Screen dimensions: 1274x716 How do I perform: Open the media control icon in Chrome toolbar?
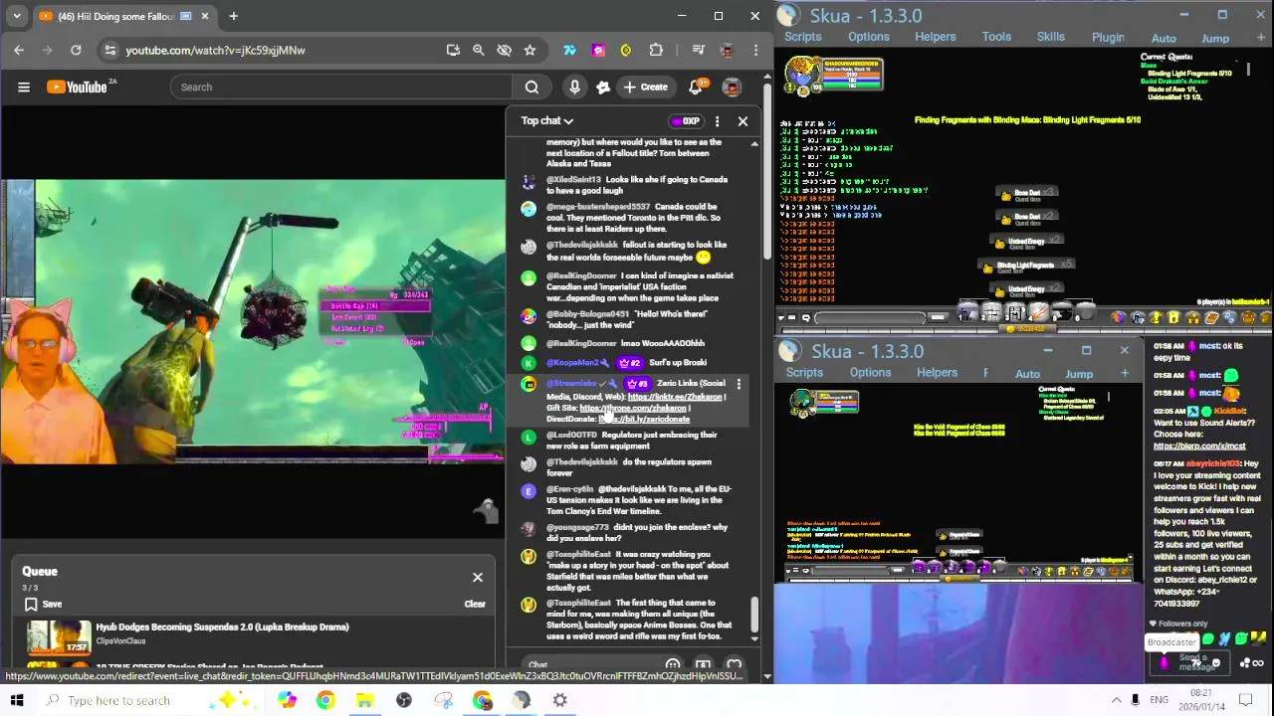(698, 50)
